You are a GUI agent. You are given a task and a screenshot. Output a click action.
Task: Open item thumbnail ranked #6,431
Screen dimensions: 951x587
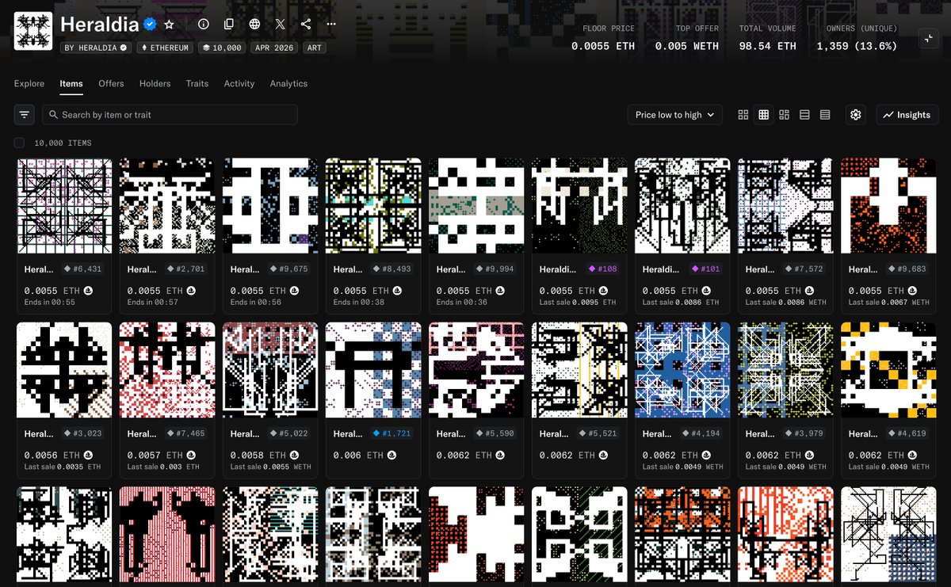[64, 205]
